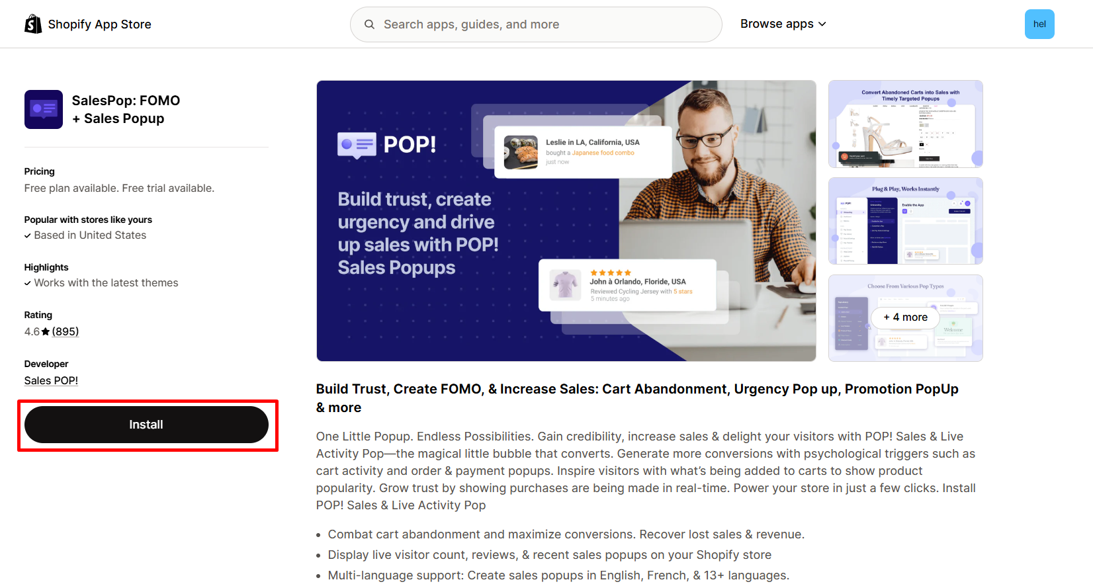Click the Japanese food combo popup card
The width and height of the screenshot is (1093, 588).
coord(583,152)
